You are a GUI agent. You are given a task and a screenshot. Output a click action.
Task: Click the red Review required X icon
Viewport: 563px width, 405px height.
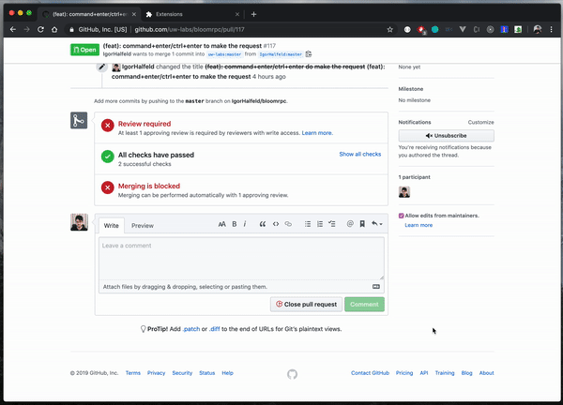point(107,126)
